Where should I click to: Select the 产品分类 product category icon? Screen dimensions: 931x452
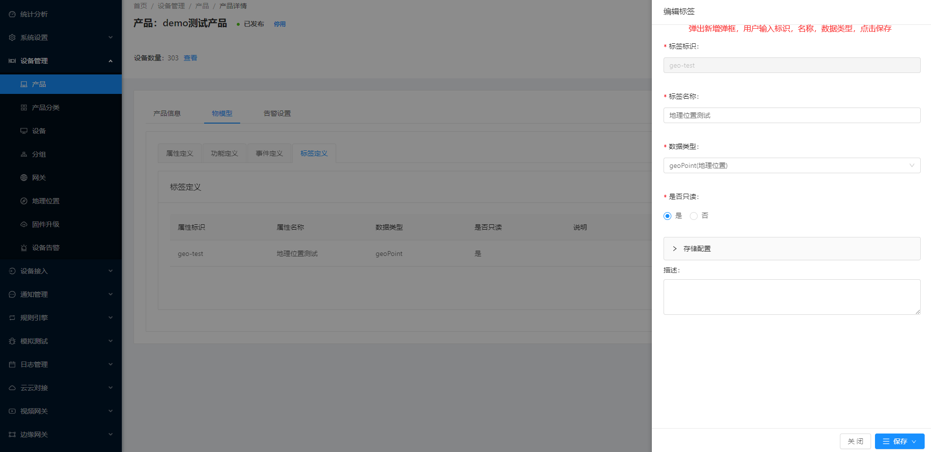coord(24,107)
